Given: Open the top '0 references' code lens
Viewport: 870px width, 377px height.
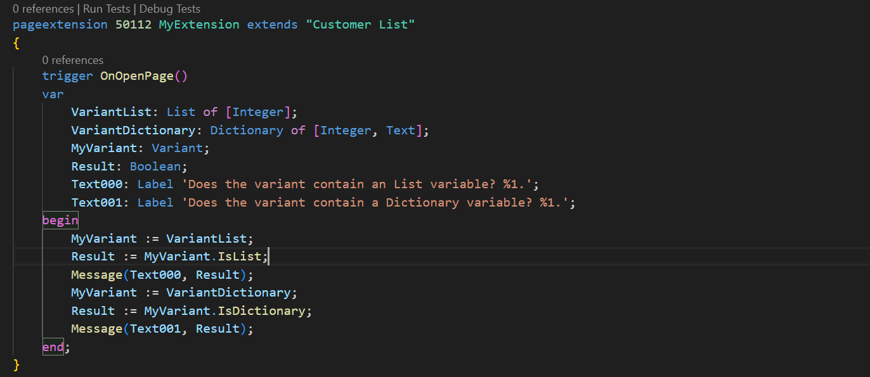Looking at the screenshot, I should tap(43, 9).
